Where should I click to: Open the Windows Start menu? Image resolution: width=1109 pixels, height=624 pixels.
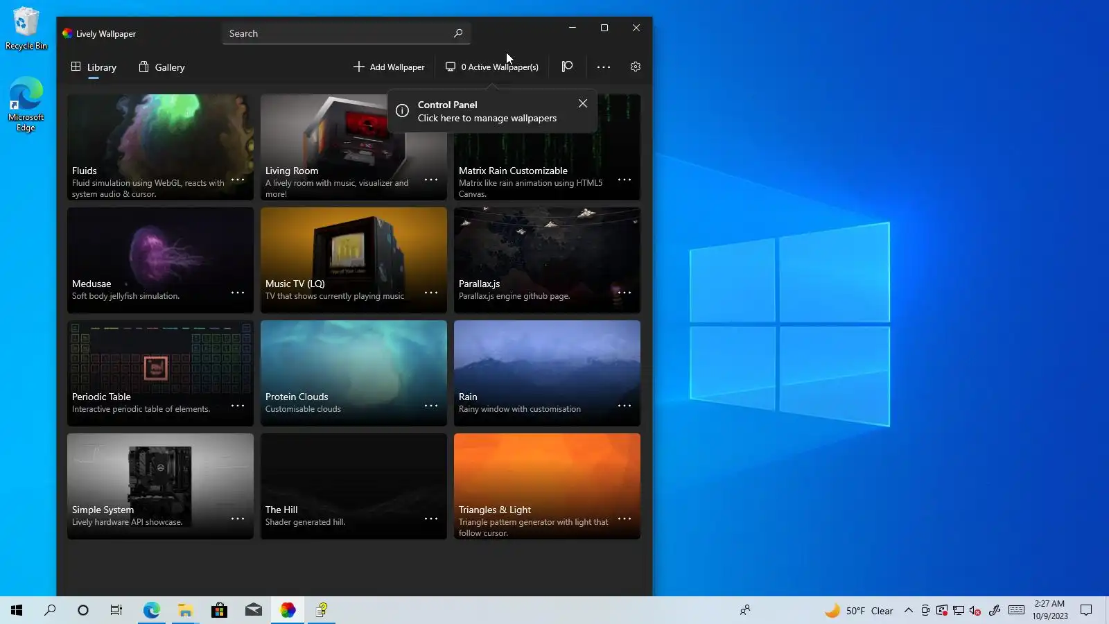[x=17, y=610]
